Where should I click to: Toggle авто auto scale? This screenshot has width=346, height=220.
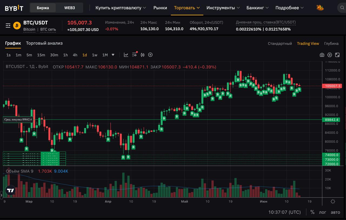335,212
